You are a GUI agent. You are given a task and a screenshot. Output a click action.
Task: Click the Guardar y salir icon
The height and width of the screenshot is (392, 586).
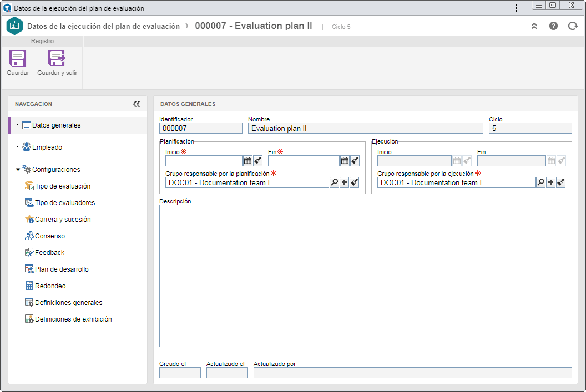tap(57, 59)
